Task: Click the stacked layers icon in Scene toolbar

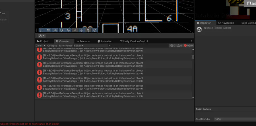Action: point(68,30)
